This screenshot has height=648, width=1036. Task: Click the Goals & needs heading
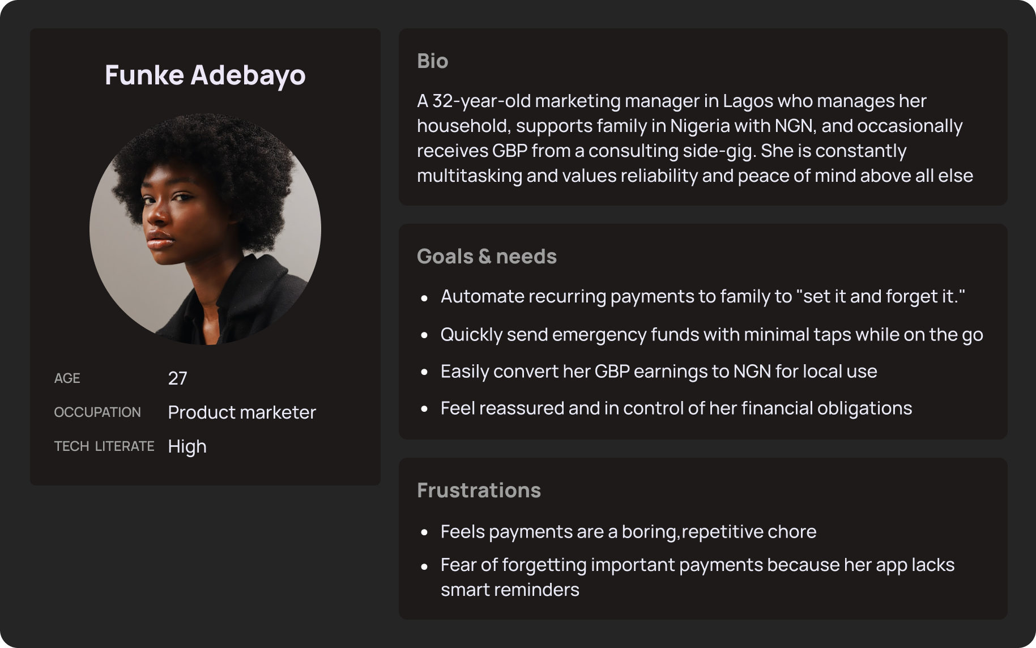coord(487,257)
